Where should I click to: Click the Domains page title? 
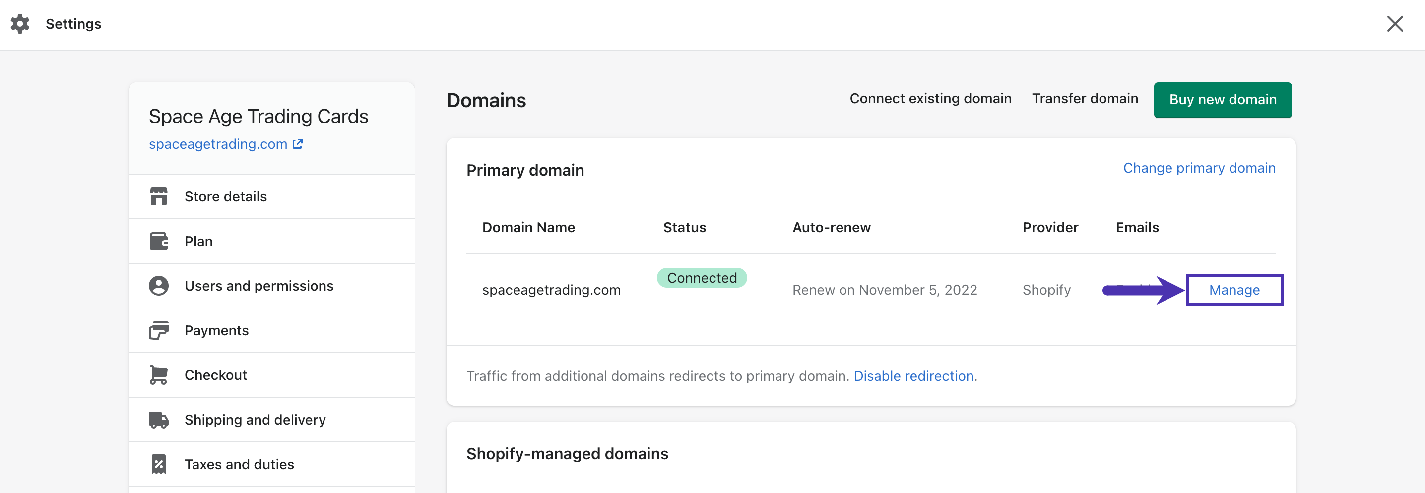(x=486, y=101)
